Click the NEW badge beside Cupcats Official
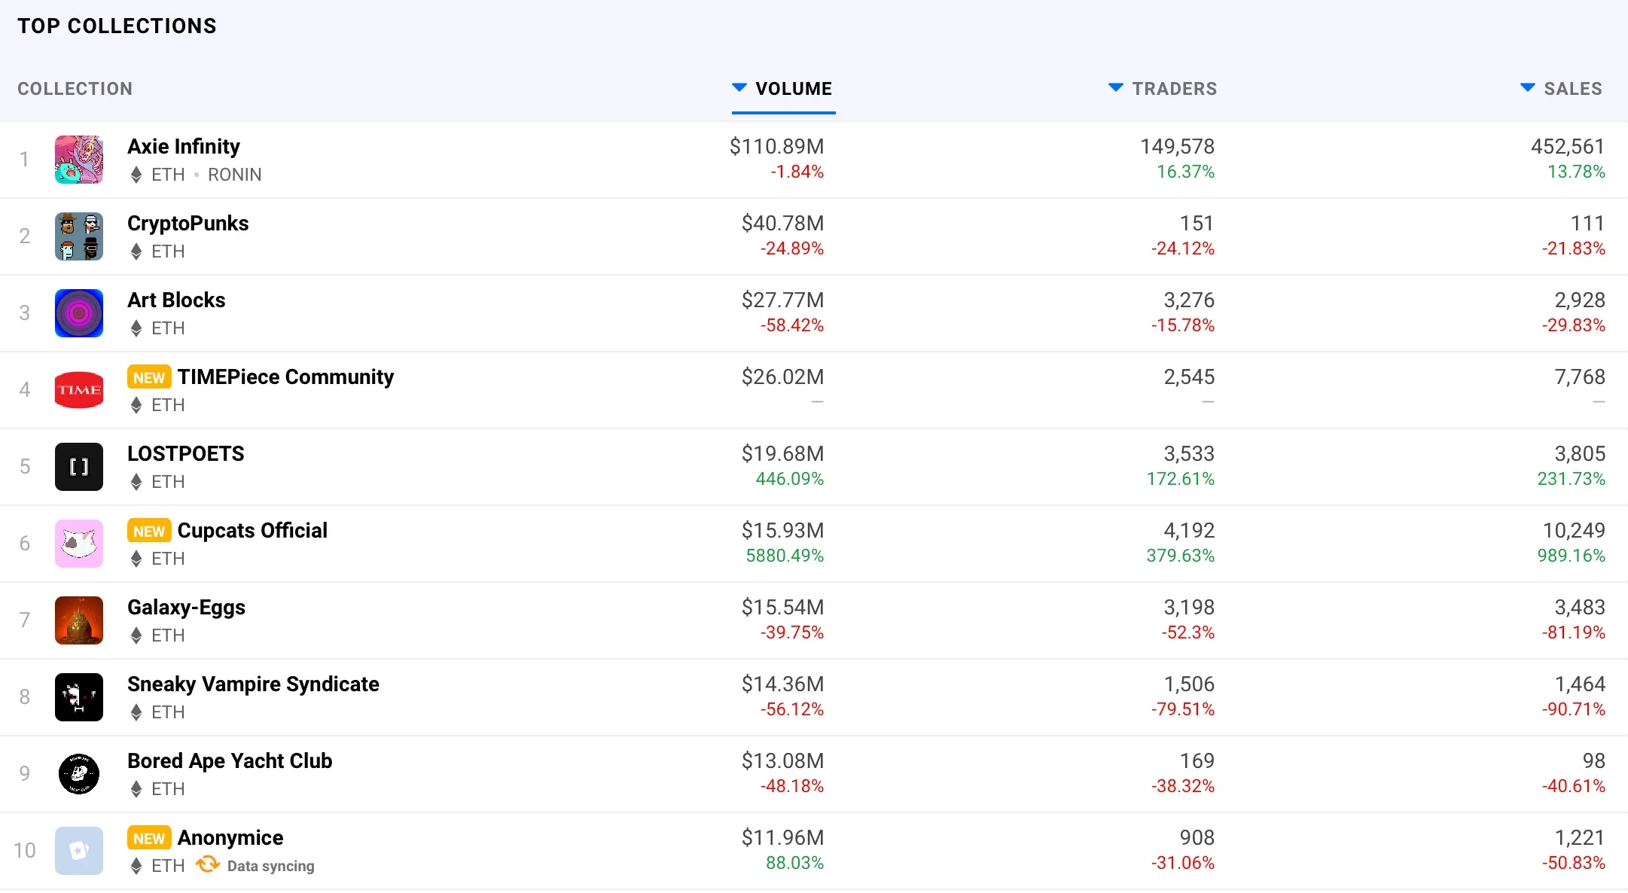 pyautogui.click(x=149, y=531)
